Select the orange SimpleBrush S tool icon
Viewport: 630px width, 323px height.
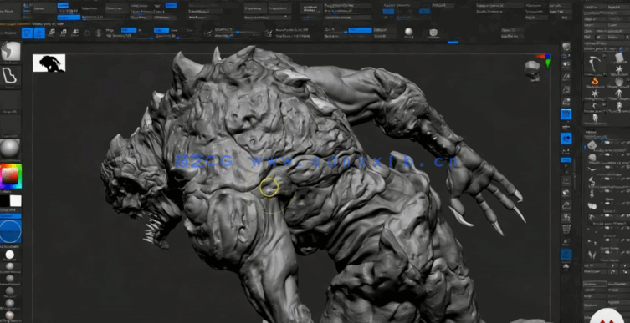[595, 81]
